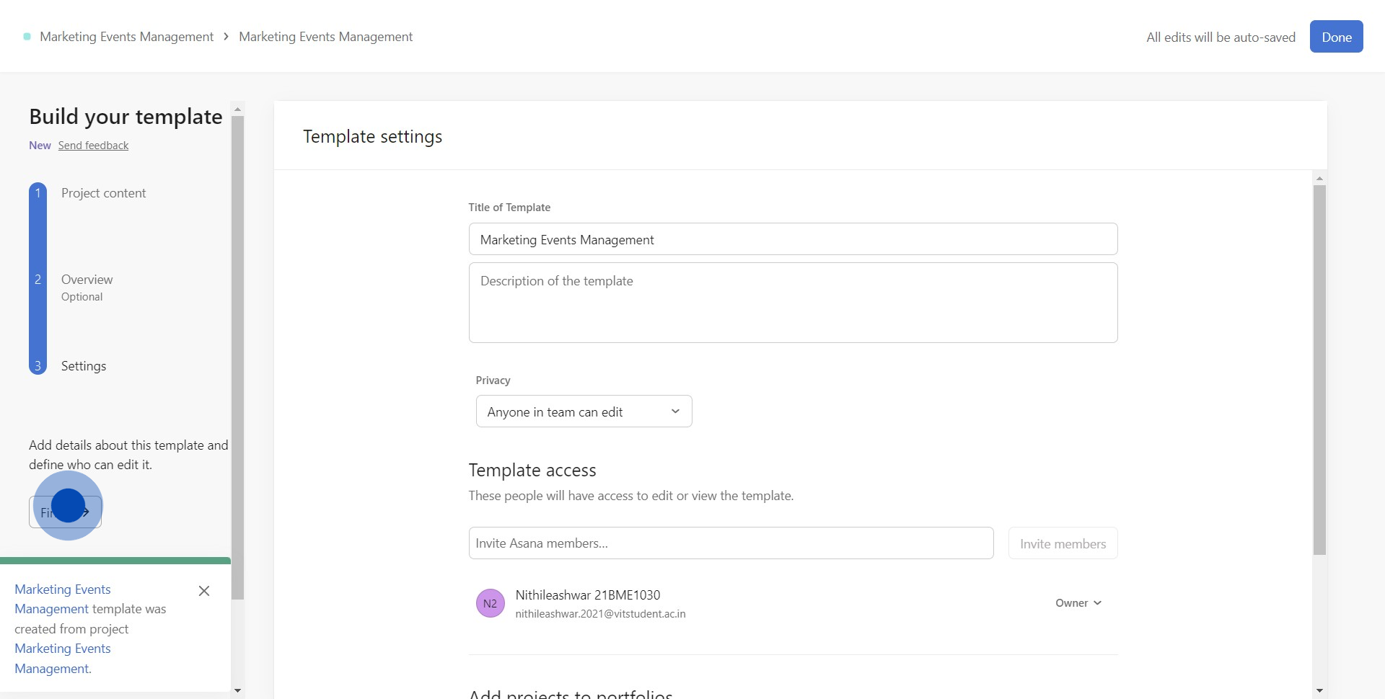
Task: Go to Overview step
Action: tap(87, 280)
